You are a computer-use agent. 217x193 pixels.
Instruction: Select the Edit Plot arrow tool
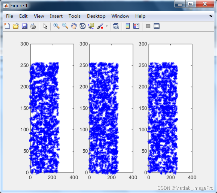point(45,26)
